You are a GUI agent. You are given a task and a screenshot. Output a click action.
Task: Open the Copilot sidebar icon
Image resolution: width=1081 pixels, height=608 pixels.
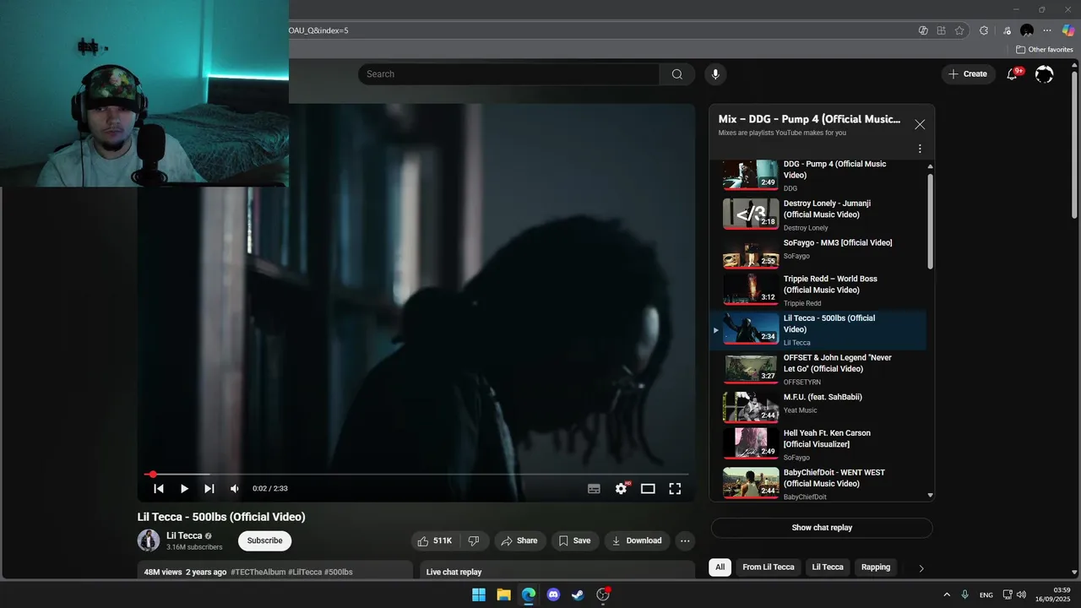point(1068,30)
